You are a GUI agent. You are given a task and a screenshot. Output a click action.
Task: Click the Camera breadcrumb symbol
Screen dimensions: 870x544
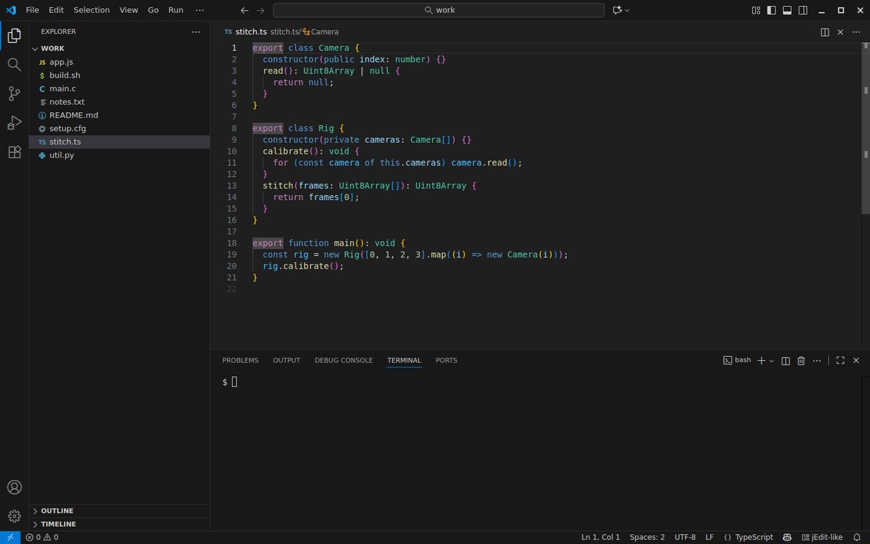pyautogui.click(x=320, y=32)
